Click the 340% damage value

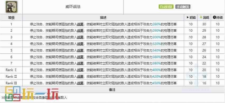[157, 50]
